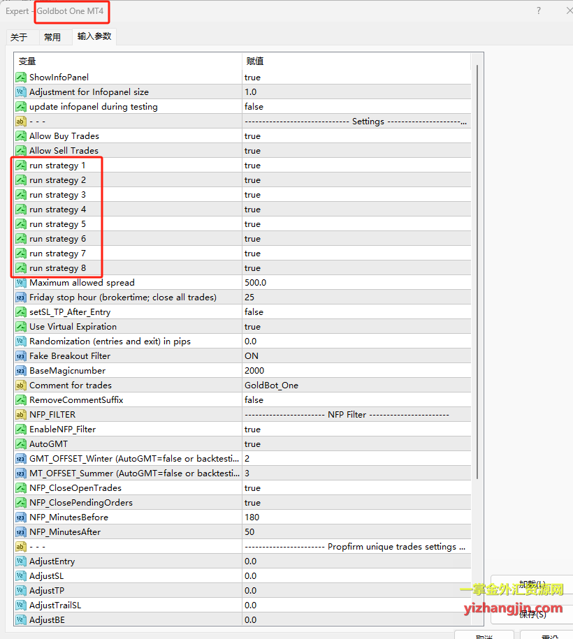Image resolution: width=573 pixels, height=639 pixels.
Task: Select the 输入参数 tab
Action: [x=94, y=36]
